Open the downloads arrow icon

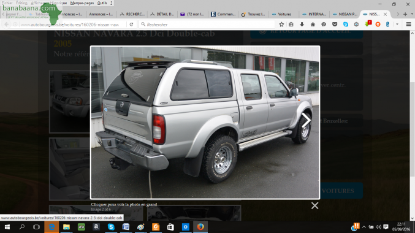tap(302, 25)
